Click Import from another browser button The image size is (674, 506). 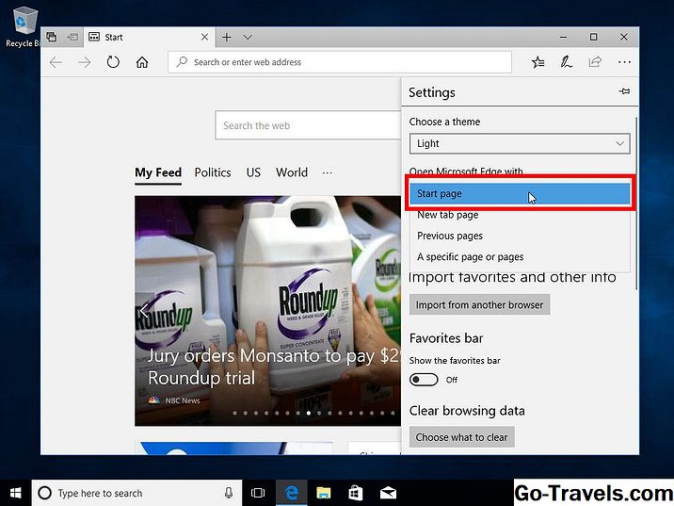click(479, 304)
